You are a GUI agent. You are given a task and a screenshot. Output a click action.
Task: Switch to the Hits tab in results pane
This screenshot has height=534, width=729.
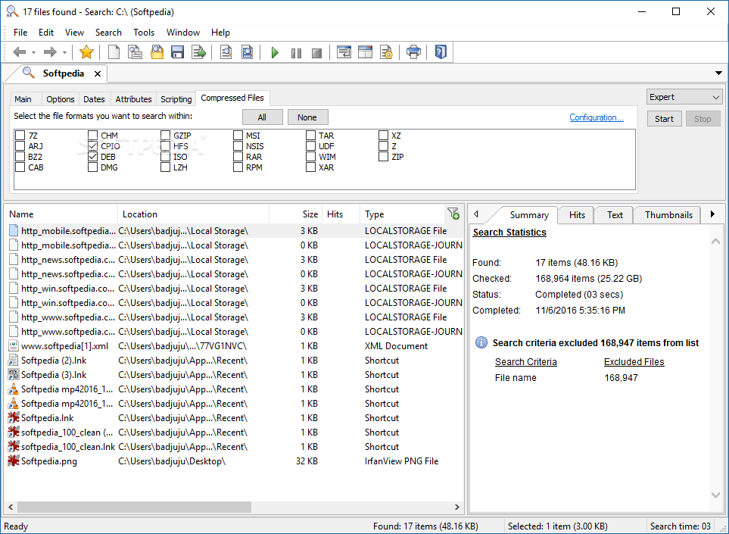click(x=577, y=215)
